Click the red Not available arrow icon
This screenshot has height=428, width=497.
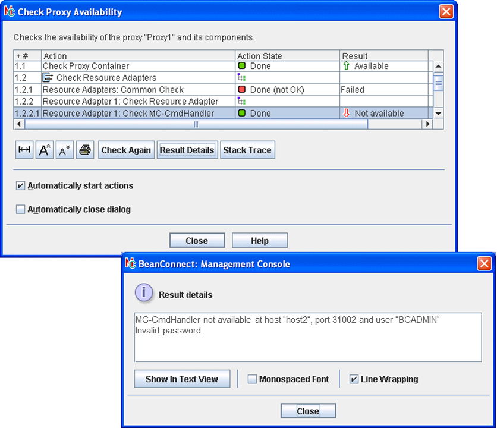pyautogui.click(x=347, y=113)
